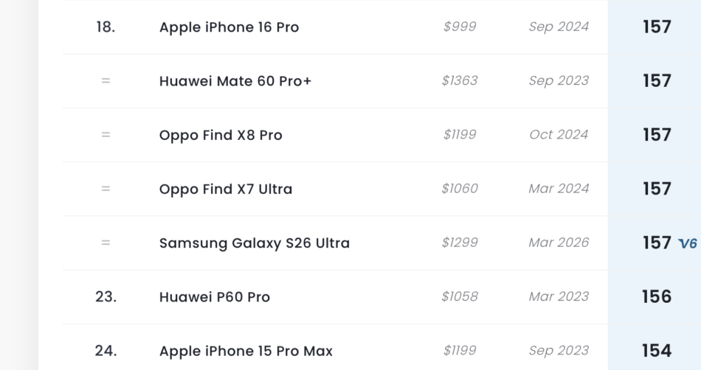Click the tie symbol beside Oppo Find X8 Pro
Viewport: 701px width, 370px height.
pos(106,135)
